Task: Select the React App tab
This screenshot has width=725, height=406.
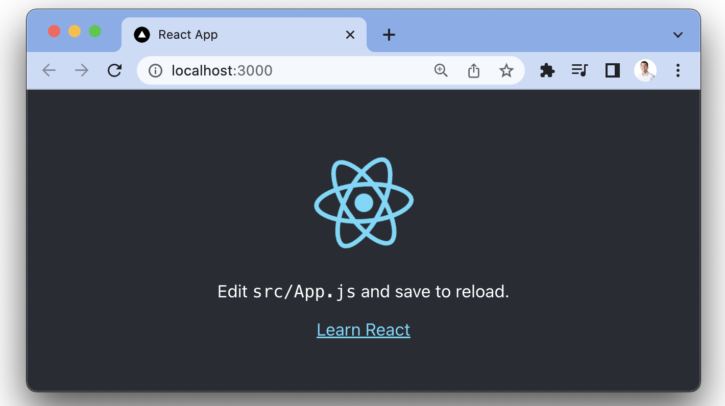Action: 214,35
